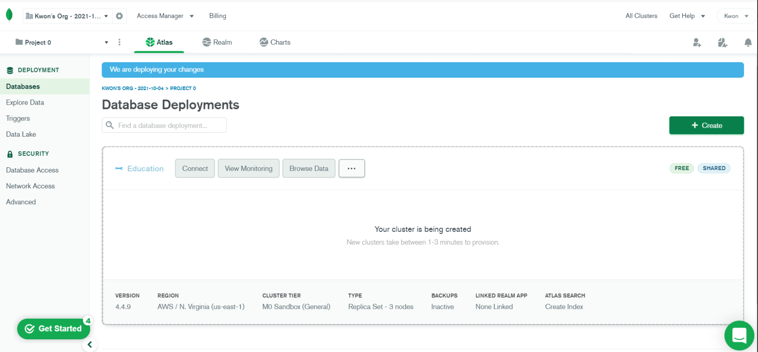The width and height of the screenshot is (758, 352).
Task: Click the Security lock icon
Action: click(10, 154)
